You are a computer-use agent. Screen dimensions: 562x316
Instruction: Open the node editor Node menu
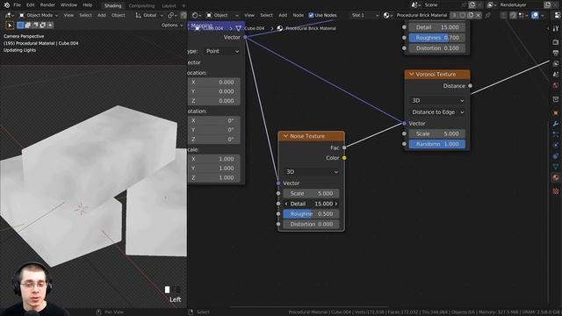tap(299, 15)
